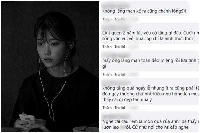This screenshot has width=200, height=133.
Task: Open blurred commenter name above "Ck t quen" comment
Action: (x=116, y=28)
